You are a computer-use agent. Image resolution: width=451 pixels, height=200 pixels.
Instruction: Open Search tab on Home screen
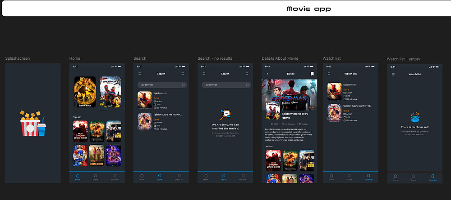click(x=96, y=177)
